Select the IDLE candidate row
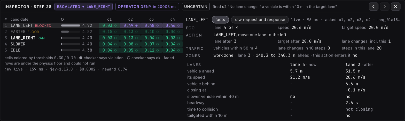The image size is (405, 121). [93, 50]
